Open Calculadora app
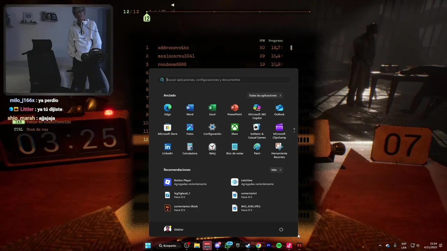447x251 pixels. point(190,149)
